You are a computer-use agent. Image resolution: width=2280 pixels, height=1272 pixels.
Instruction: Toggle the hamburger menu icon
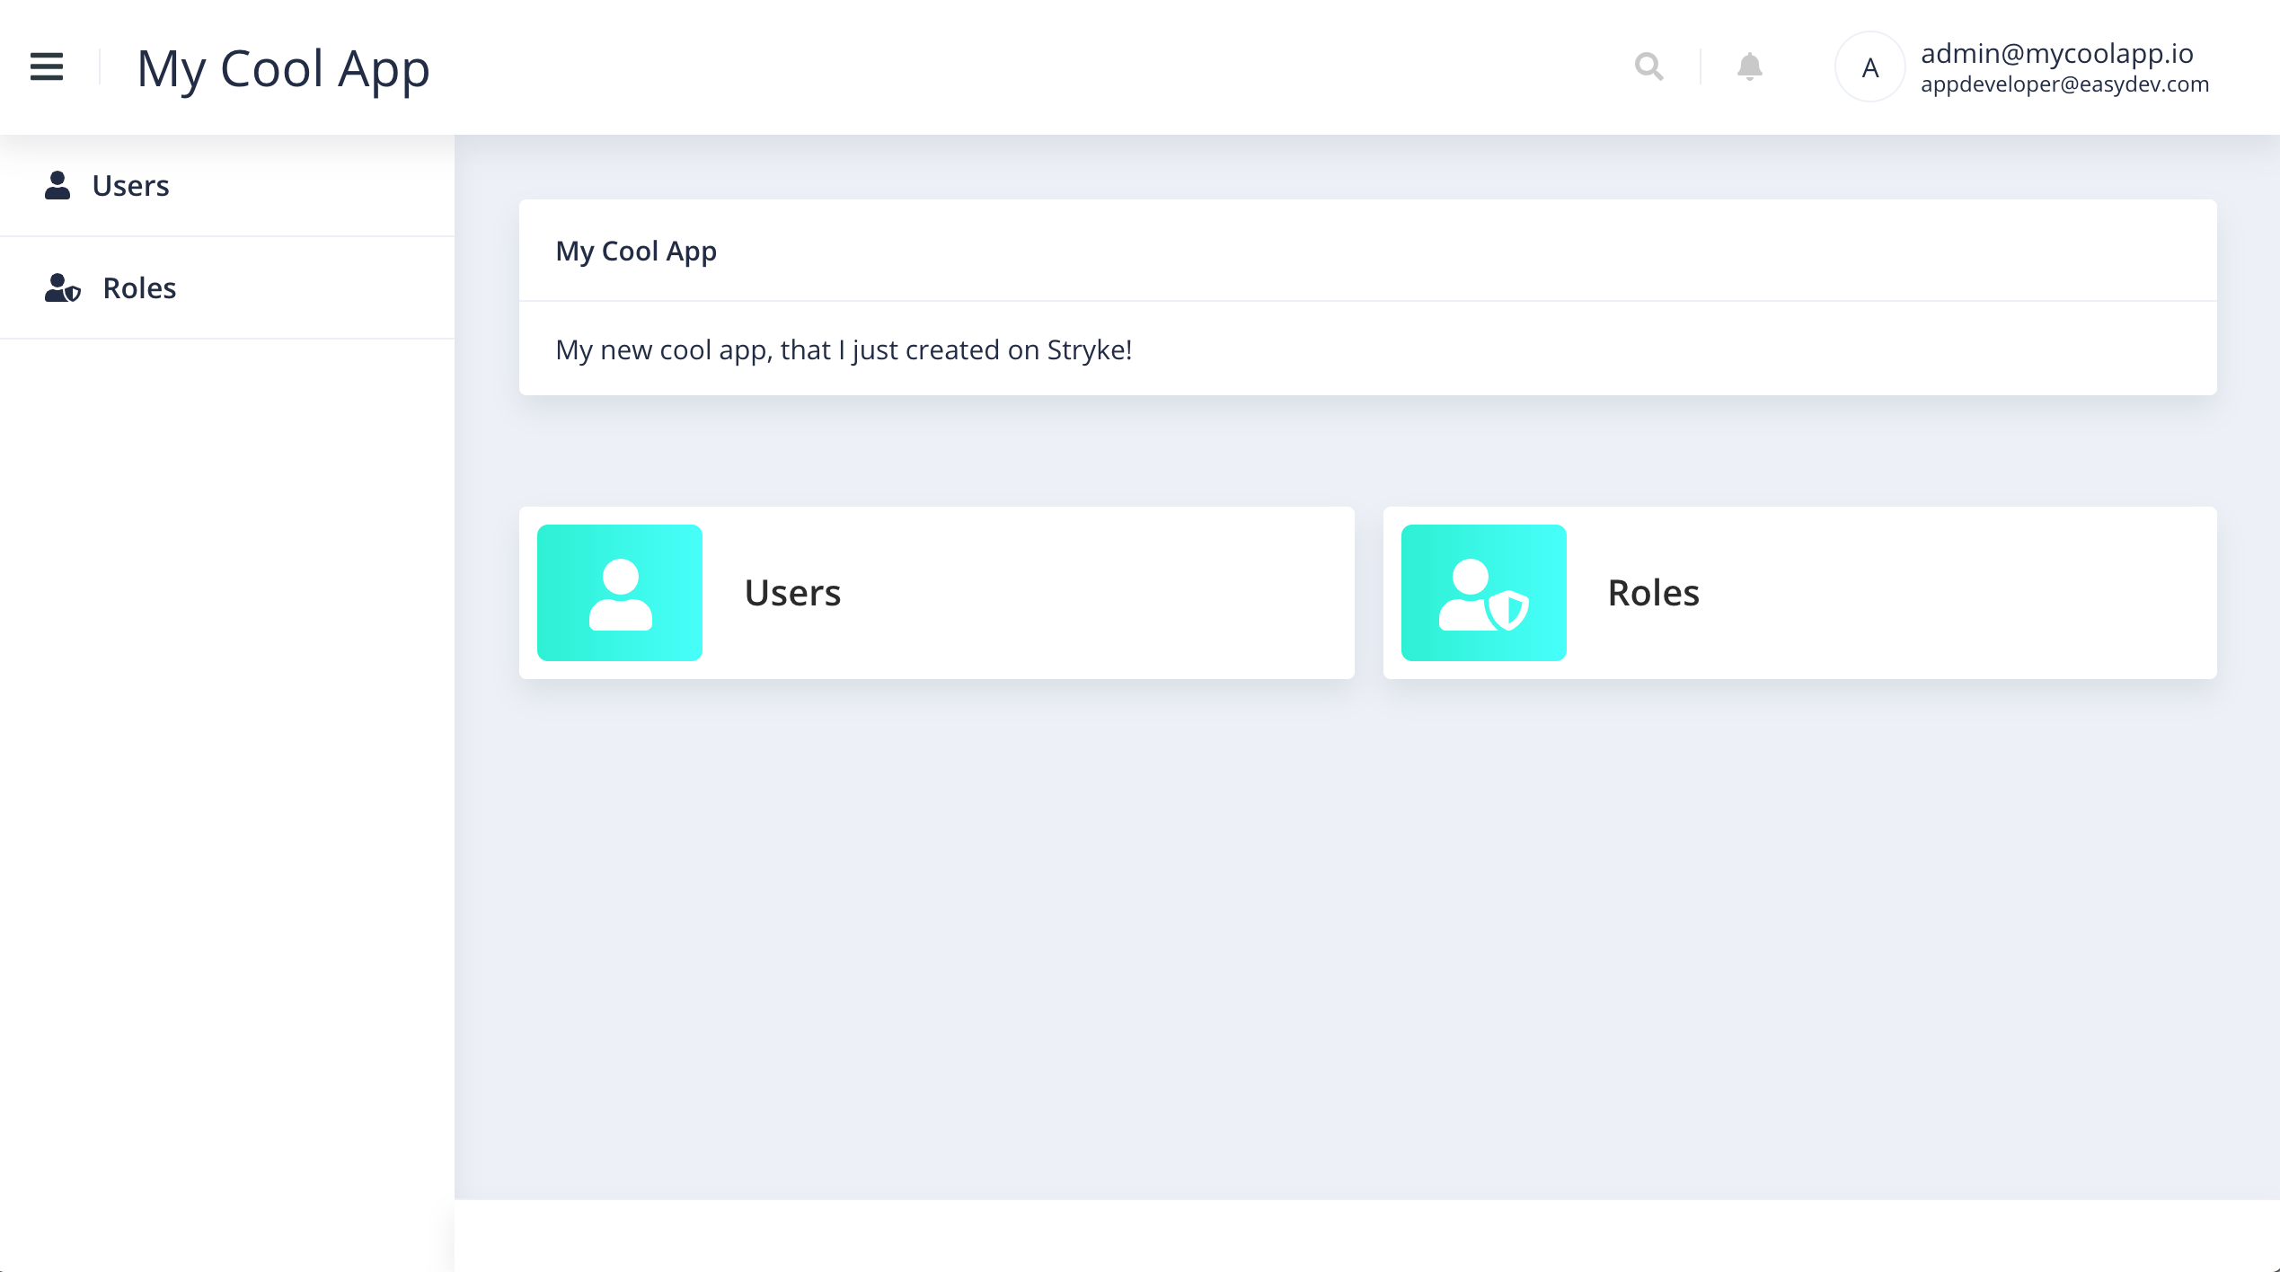(47, 67)
